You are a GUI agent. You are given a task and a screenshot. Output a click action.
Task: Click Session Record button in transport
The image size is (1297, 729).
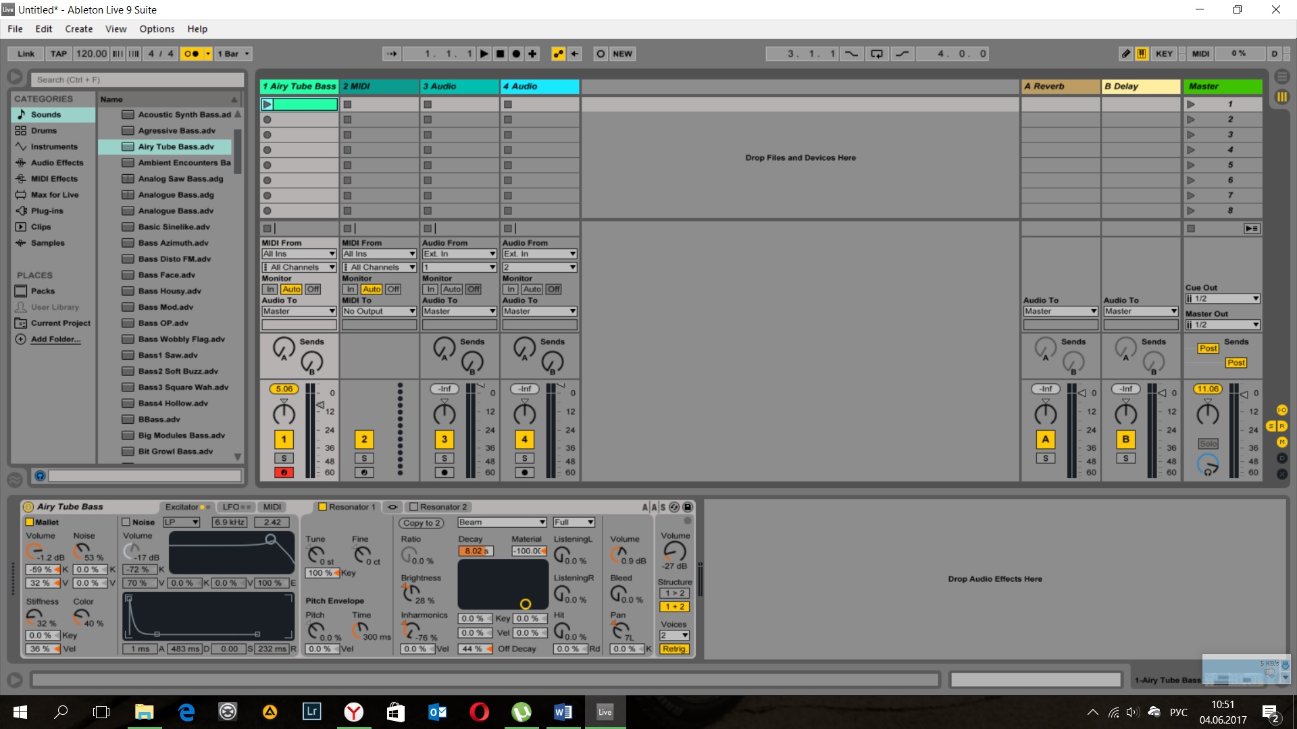[600, 54]
